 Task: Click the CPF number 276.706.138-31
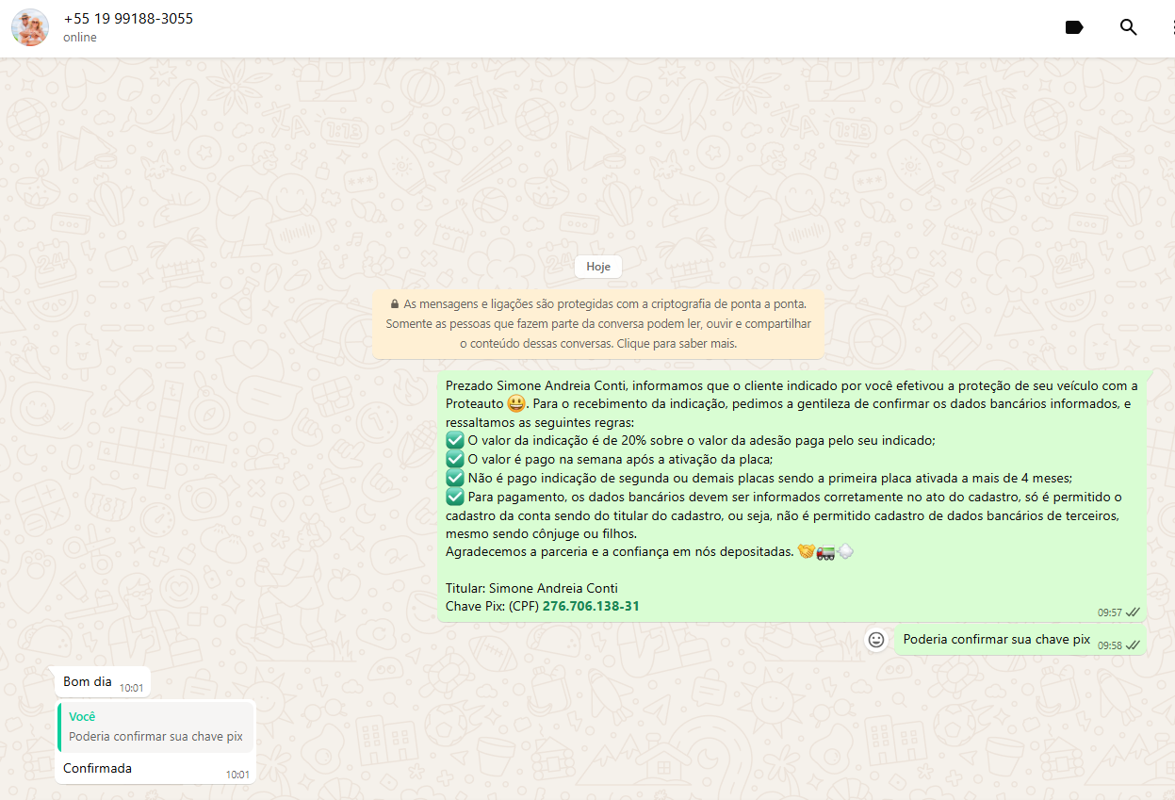pyautogui.click(x=591, y=606)
